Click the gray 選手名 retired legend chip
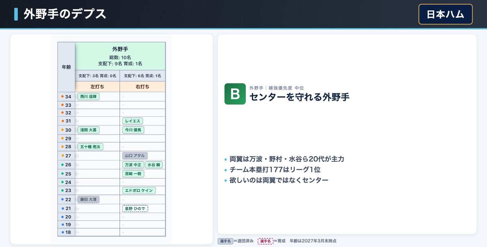The width and height of the screenshot is (487, 247). click(x=225, y=241)
